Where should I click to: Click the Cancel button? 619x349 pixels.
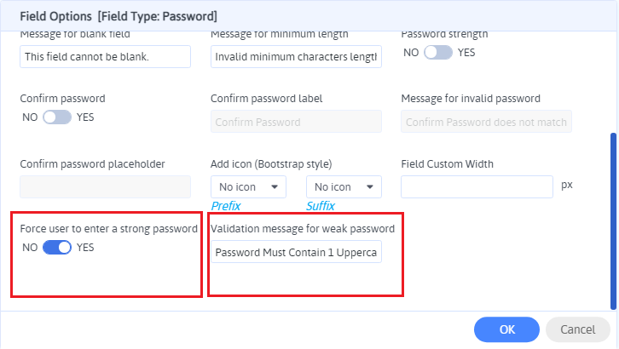(578, 329)
